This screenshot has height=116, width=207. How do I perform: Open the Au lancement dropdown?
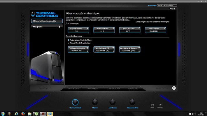[167, 5]
